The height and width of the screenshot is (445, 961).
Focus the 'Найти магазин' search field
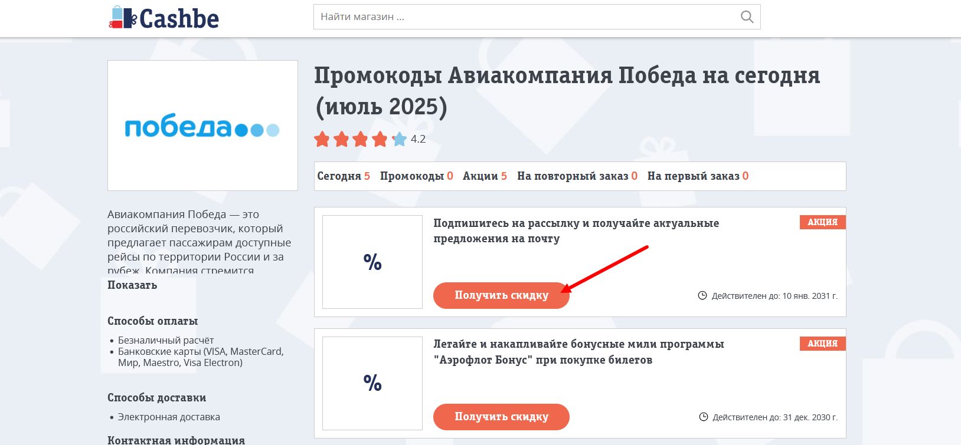[x=537, y=17]
